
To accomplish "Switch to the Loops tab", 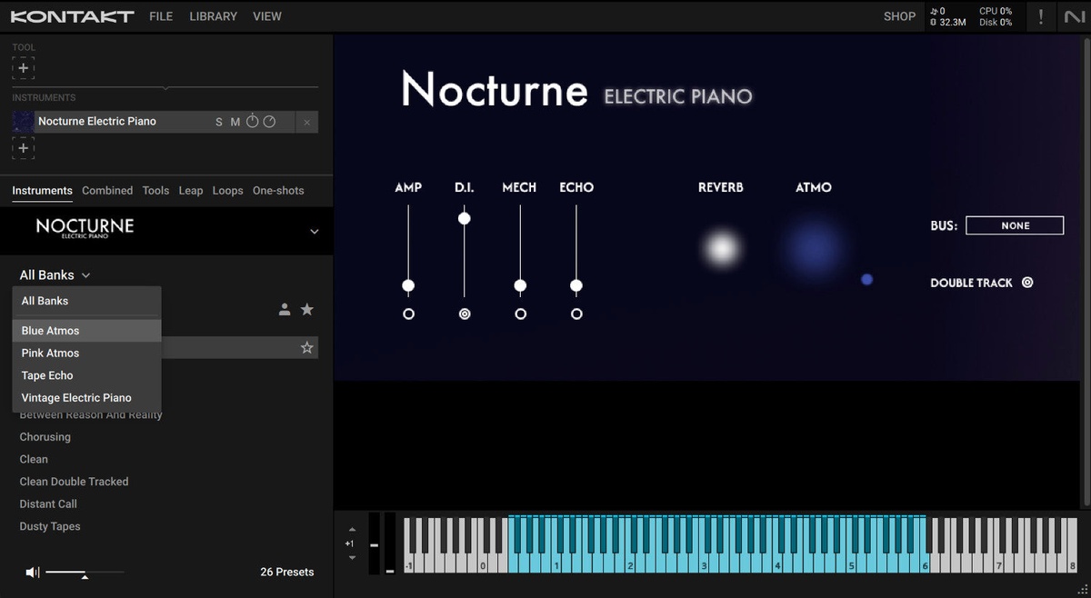I will pyautogui.click(x=227, y=191).
